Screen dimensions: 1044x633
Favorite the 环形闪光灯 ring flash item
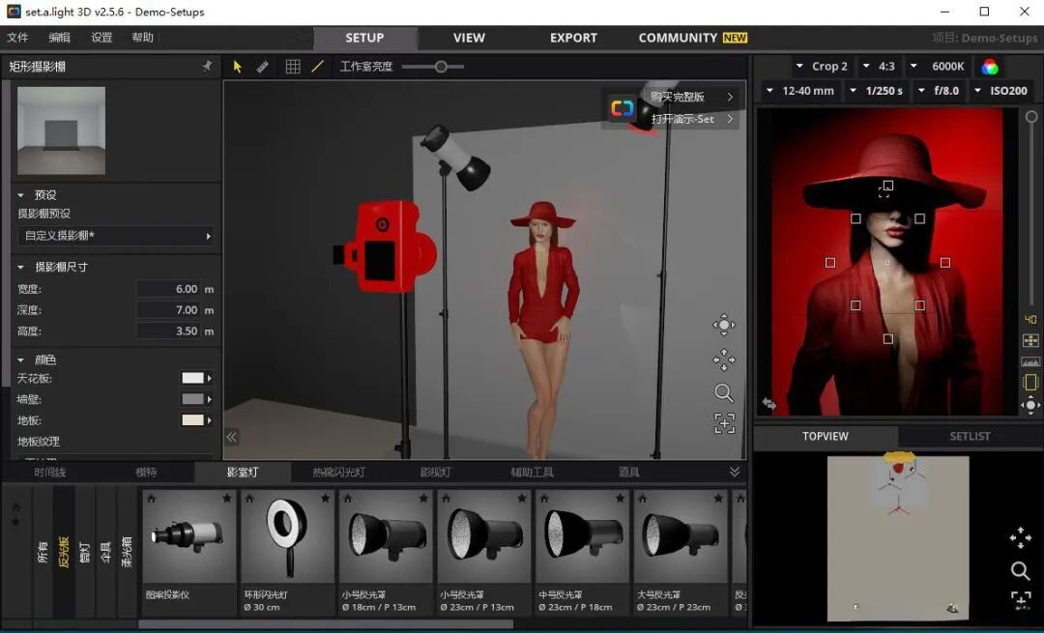click(x=325, y=499)
